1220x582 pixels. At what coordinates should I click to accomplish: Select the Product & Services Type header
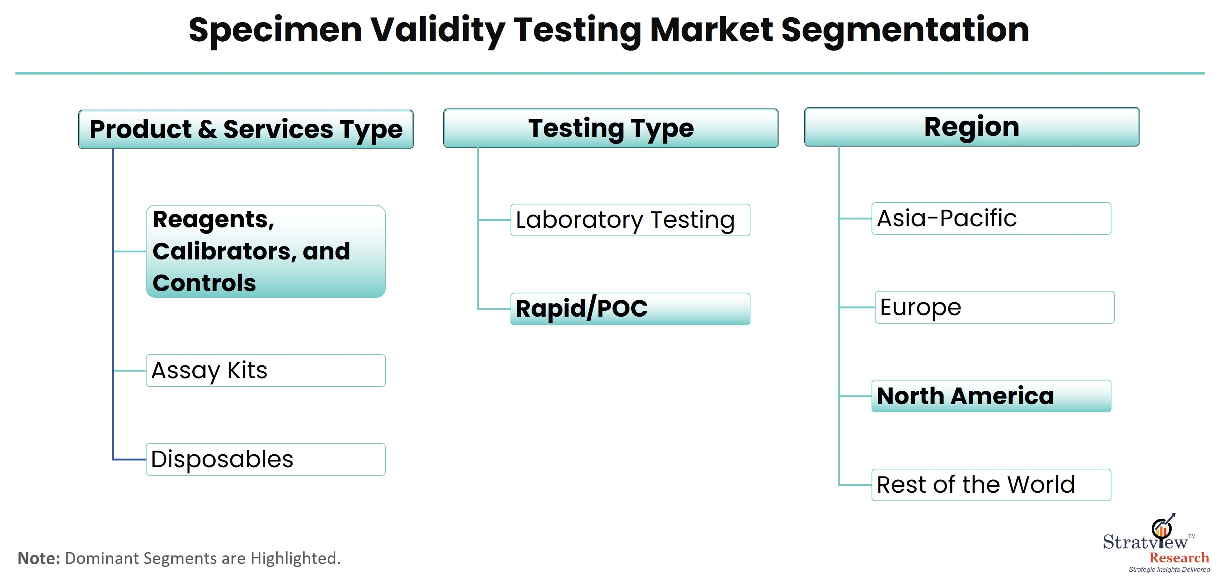click(x=246, y=129)
